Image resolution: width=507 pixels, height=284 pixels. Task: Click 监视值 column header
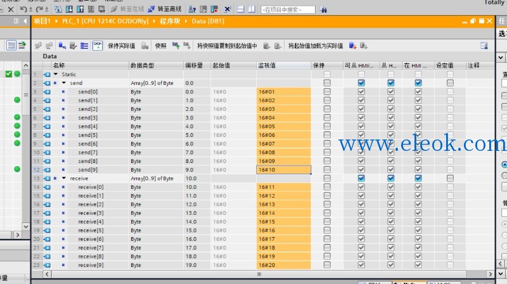point(283,65)
